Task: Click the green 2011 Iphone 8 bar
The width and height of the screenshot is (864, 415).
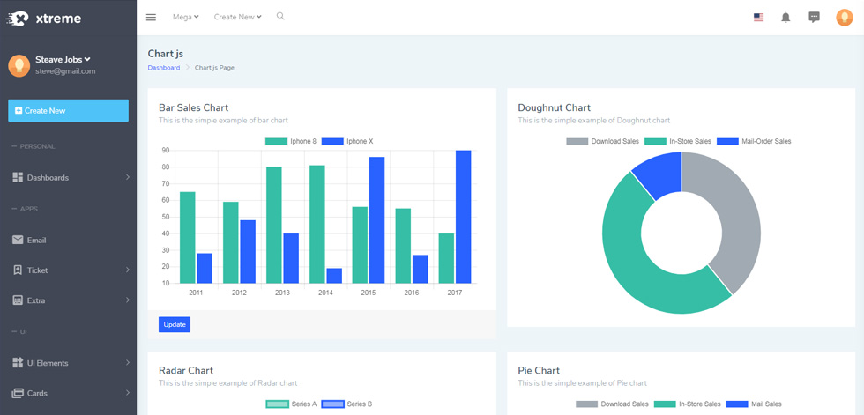Action: [187, 238]
